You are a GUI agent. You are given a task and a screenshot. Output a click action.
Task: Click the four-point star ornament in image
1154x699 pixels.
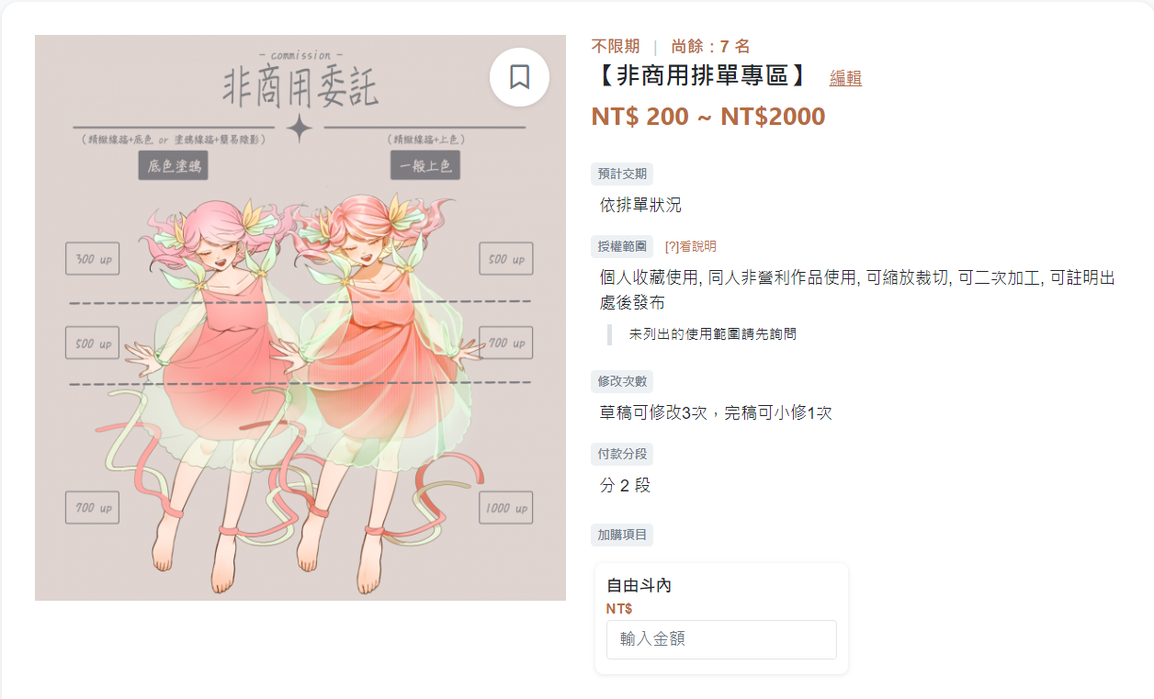299,129
